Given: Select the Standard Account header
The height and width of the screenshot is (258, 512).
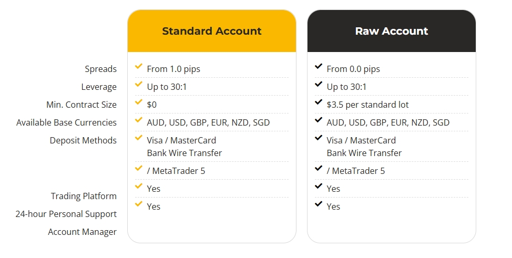Looking at the screenshot, I should click(x=212, y=31).
